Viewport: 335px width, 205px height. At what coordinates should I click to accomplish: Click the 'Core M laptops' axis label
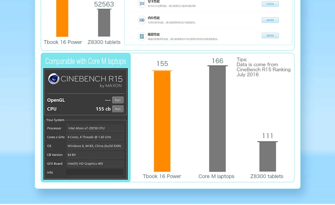pos(216,176)
